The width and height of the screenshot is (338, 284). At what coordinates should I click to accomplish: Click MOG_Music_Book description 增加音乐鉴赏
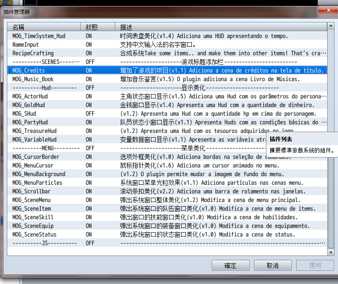(x=138, y=79)
